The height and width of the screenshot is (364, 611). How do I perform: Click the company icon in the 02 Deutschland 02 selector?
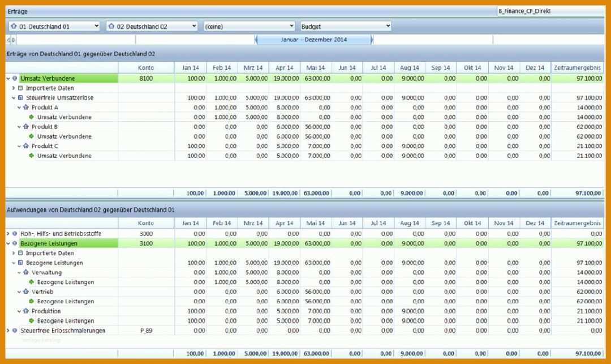coord(111,27)
